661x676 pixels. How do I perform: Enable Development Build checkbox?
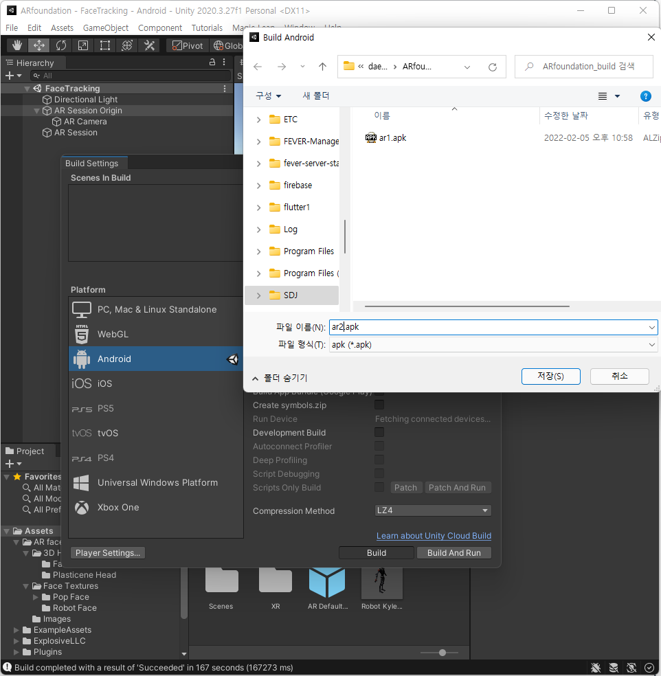[379, 432]
